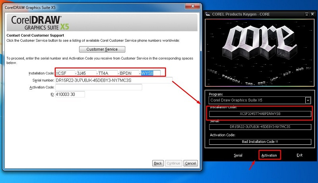Click the Bad Installation Code message field
This screenshot has width=318, height=183.
click(x=260, y=141)
